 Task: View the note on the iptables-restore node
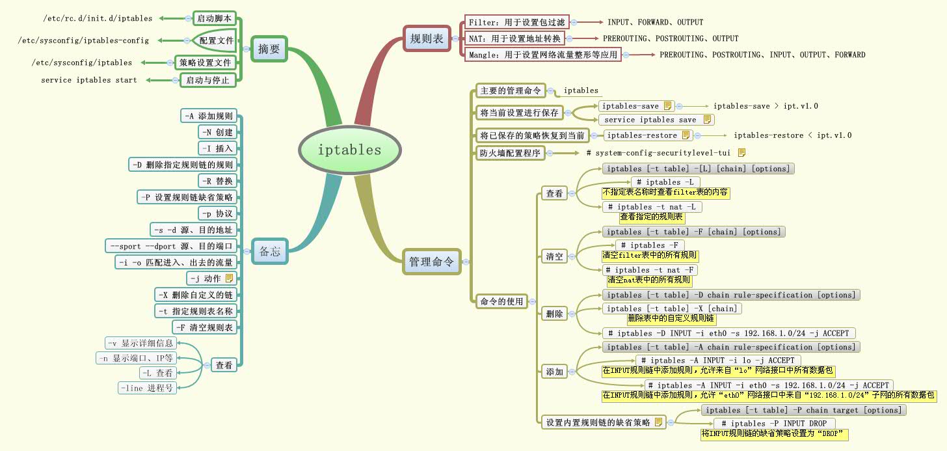pyautogui.click(x=687, y=135)
